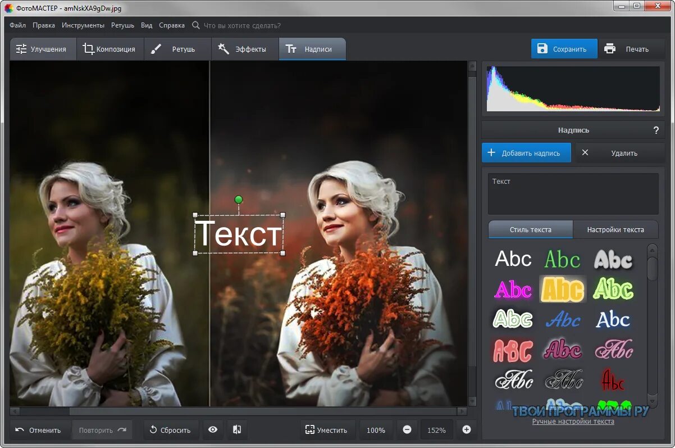This screenshot has height=448, width=675.
Task: Toggle the before/after split compare icon
Action: (x=237, y=430)
